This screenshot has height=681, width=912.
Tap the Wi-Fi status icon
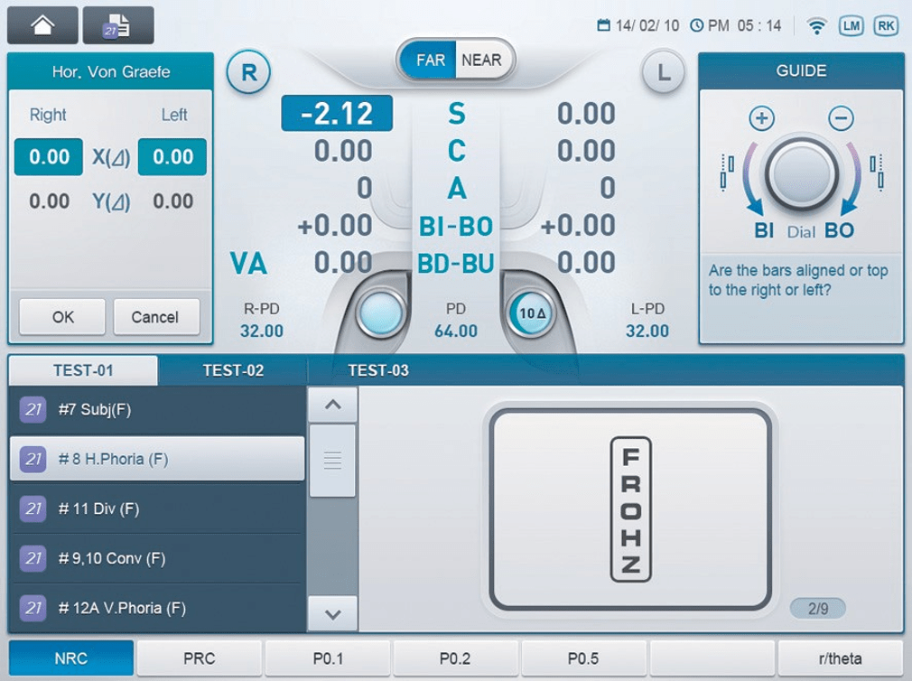coord(816,26)
